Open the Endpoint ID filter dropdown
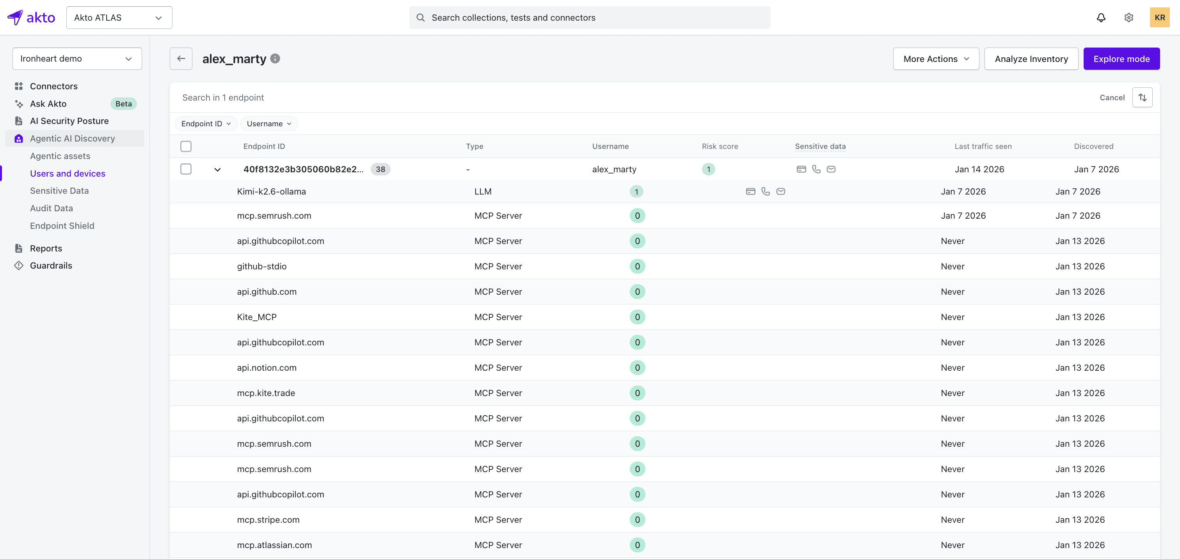Image resolution: width=1180 pixels, height=559 pixels. (x=206, y=124)
